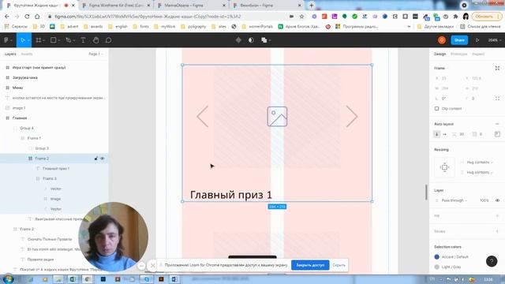
Task: Open the english bookmarks folder
Action: pyautogui.click(x=118, y=26)
